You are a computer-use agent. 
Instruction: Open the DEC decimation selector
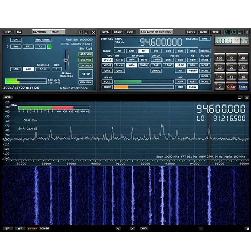point(56,69)
